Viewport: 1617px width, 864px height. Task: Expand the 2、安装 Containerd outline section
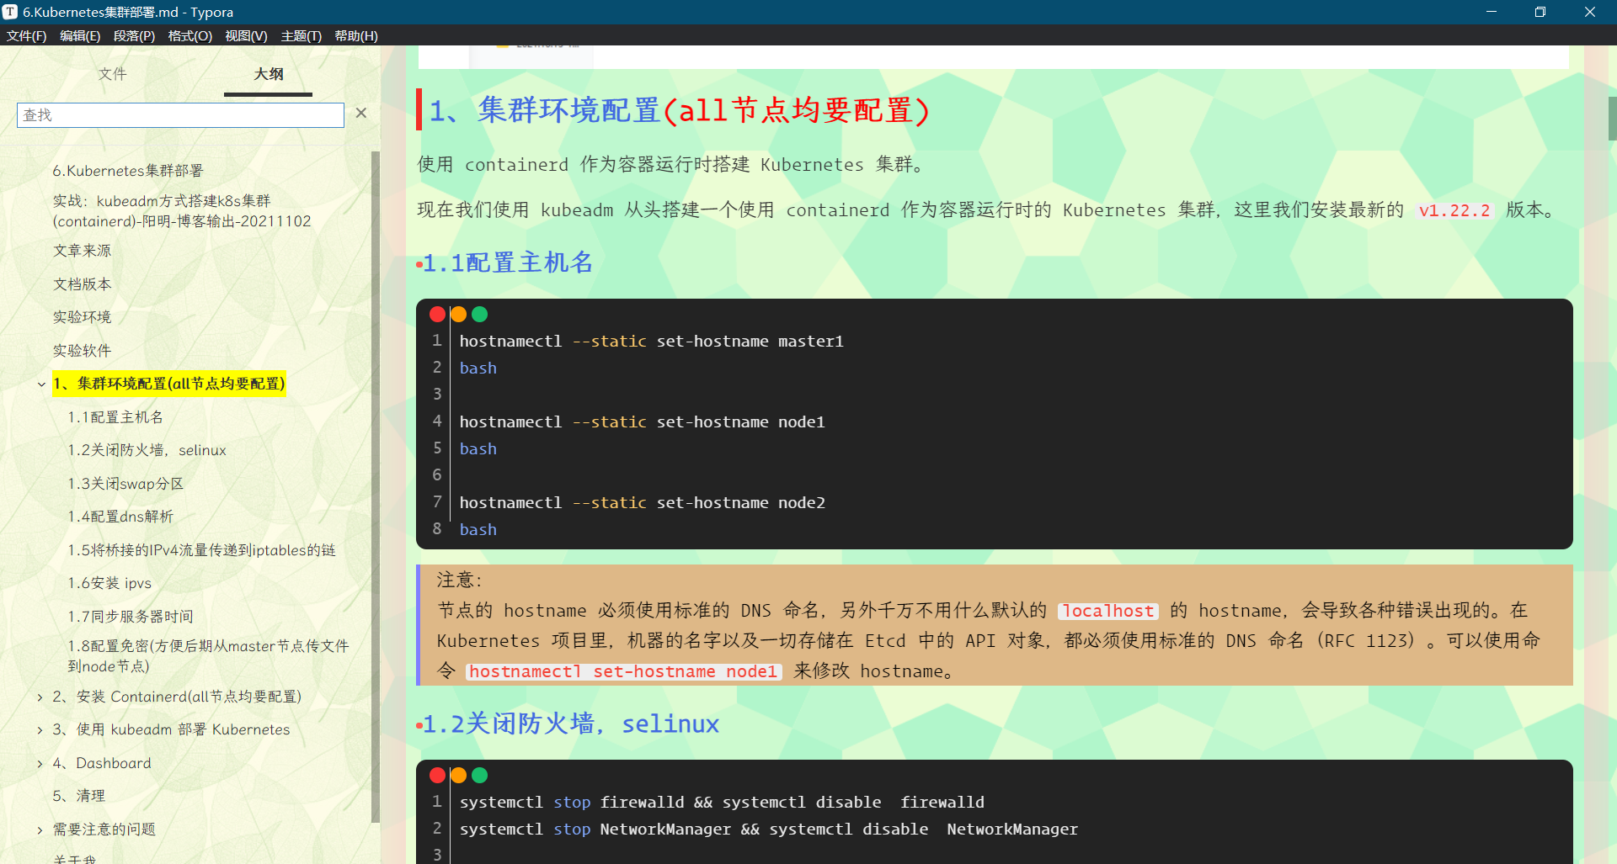pos(40,697)
